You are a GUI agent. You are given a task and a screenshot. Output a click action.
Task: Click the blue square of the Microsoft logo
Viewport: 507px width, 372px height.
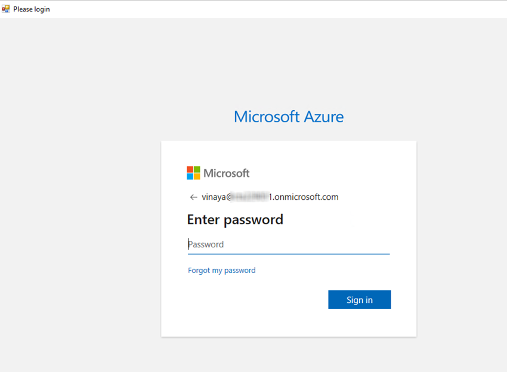coord(189,175)
